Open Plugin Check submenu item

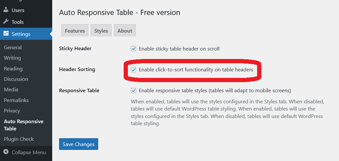pos(19,139)
